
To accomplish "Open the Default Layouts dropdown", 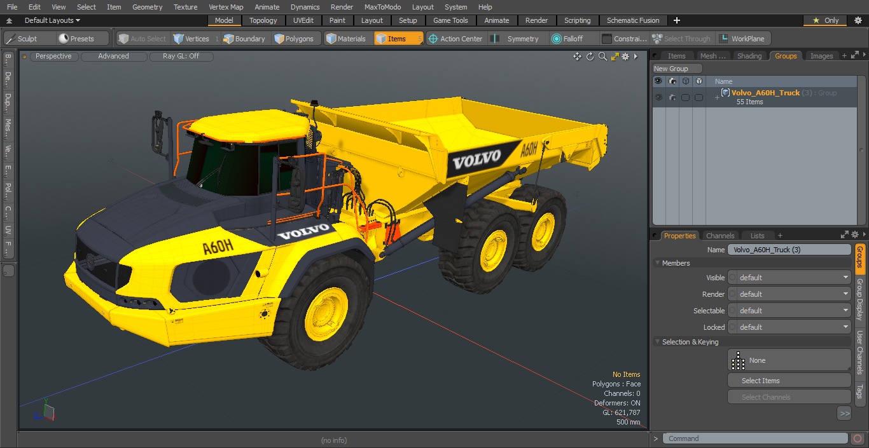I will [52, 20].
